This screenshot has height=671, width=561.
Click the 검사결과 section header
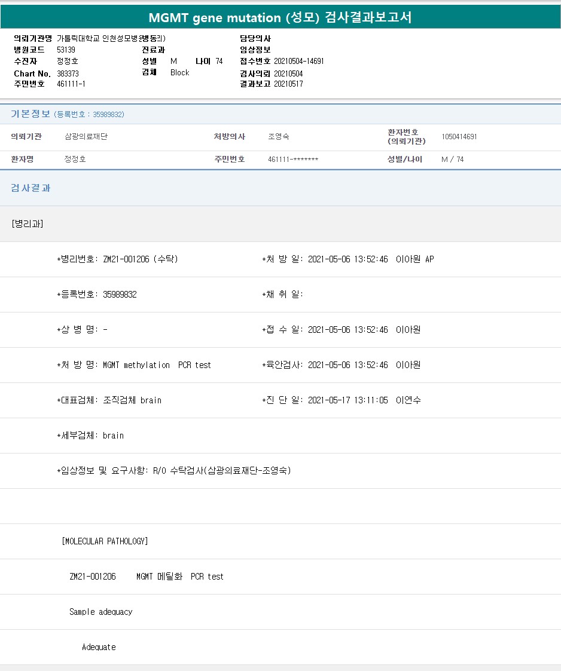click(x=31, y=188)
